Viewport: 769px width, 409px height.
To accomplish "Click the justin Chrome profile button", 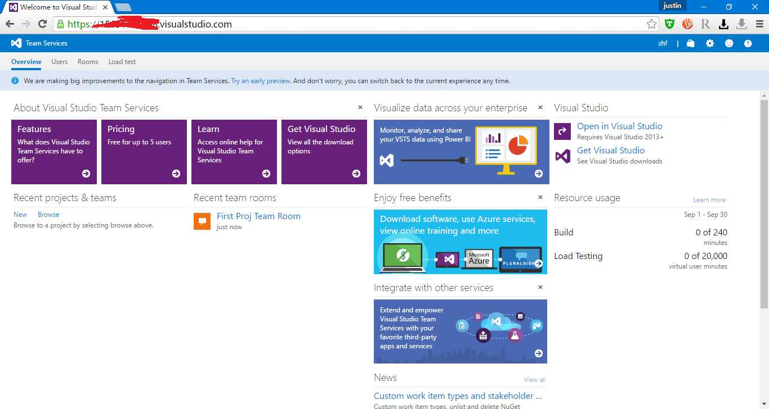I will click(x=672, y=6).
